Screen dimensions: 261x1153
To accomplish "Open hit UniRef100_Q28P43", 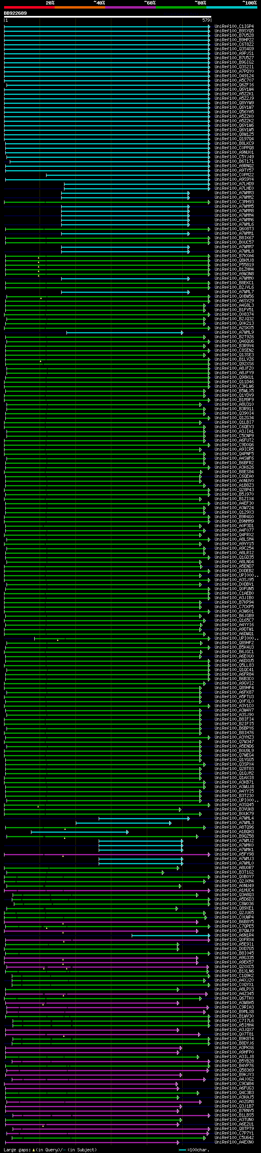I will pos(234,490).
